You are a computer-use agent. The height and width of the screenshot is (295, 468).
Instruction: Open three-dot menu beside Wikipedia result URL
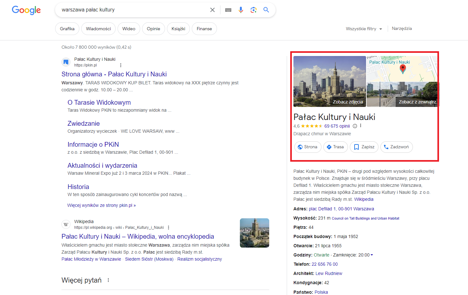coord(169,228)
